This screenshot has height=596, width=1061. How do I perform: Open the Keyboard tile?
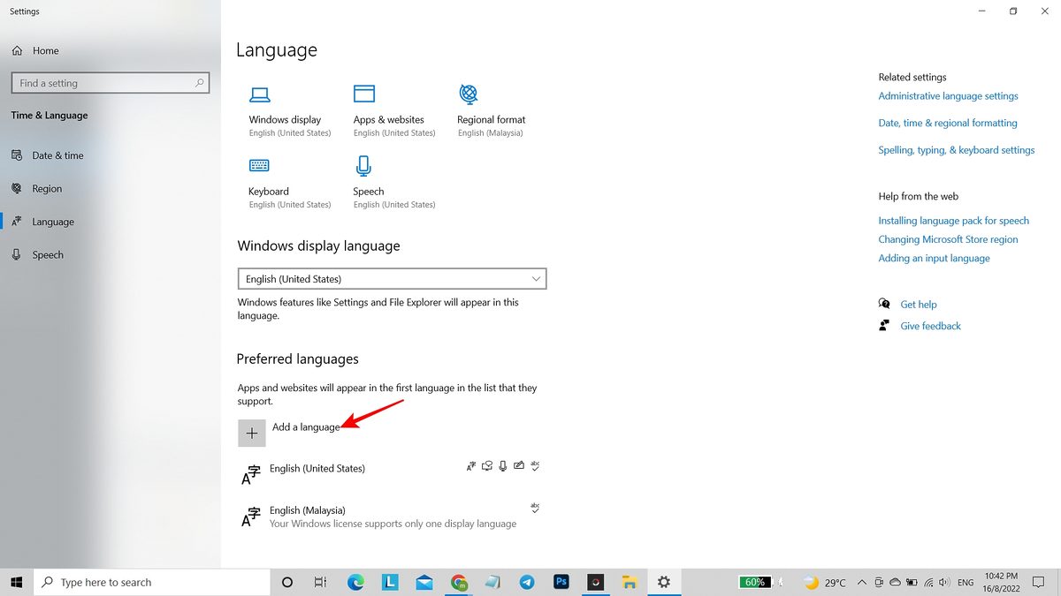tap(289, 183)
